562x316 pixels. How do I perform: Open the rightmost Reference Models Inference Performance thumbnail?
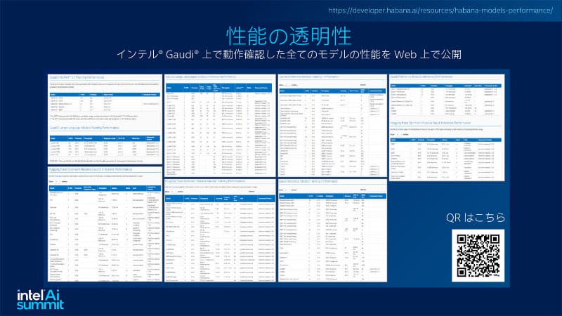447,128
